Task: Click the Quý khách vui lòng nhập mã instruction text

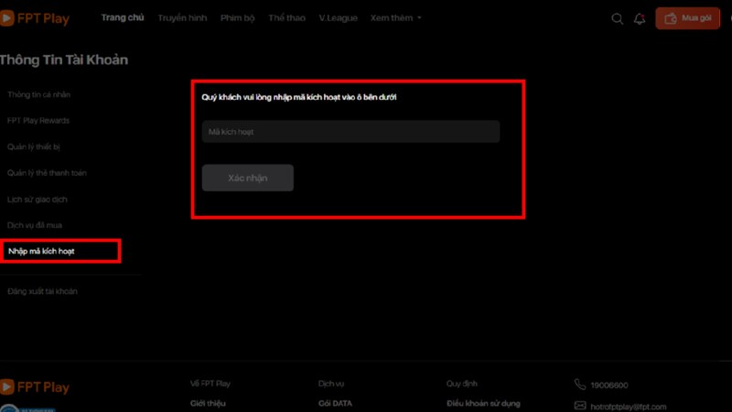Action: pyautogui.click(x=299, y=97)
